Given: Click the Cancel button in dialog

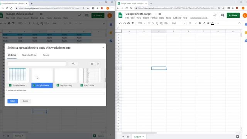Looking at the screenshot, I should click(26, 101).
